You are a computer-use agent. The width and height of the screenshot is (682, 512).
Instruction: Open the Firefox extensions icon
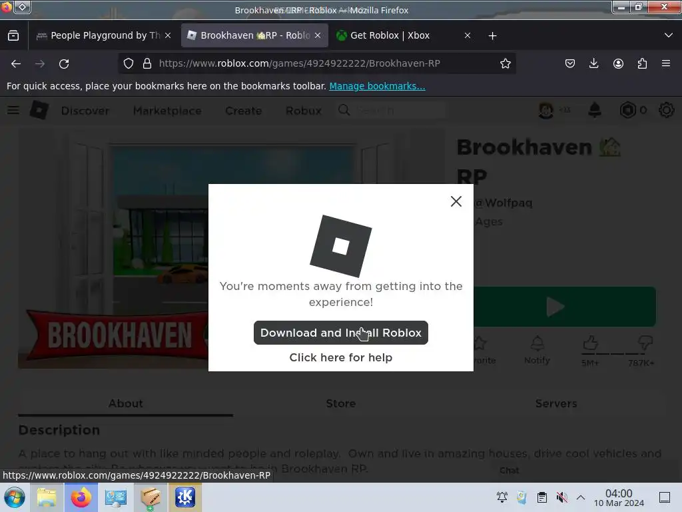(642, 63)
